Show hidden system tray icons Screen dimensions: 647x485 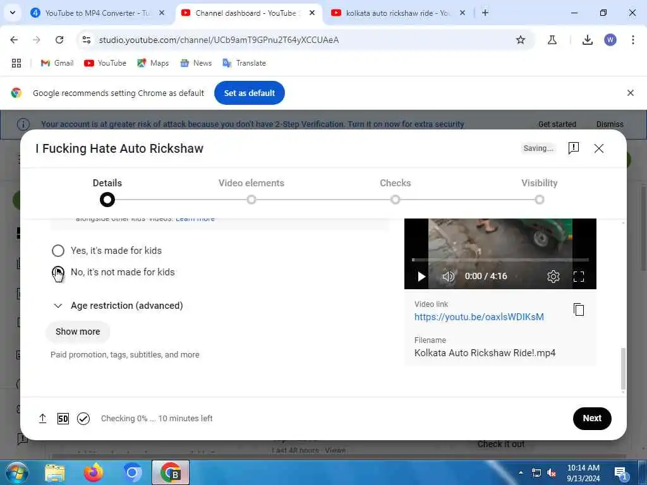[x=521, y=472]
